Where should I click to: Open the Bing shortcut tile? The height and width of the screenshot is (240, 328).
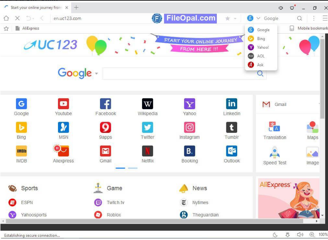21,131
